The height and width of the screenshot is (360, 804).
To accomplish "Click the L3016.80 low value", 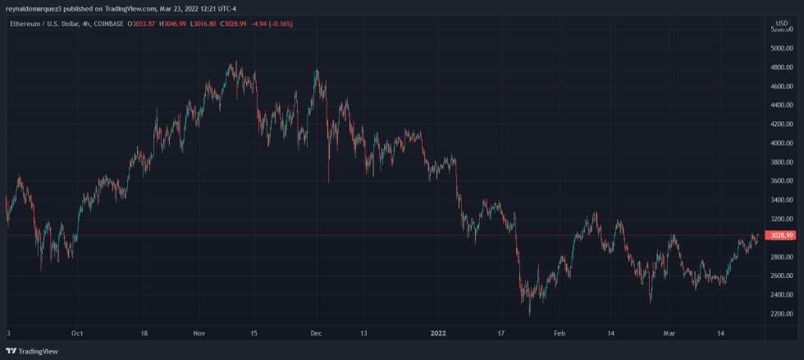I will (204, 24).
